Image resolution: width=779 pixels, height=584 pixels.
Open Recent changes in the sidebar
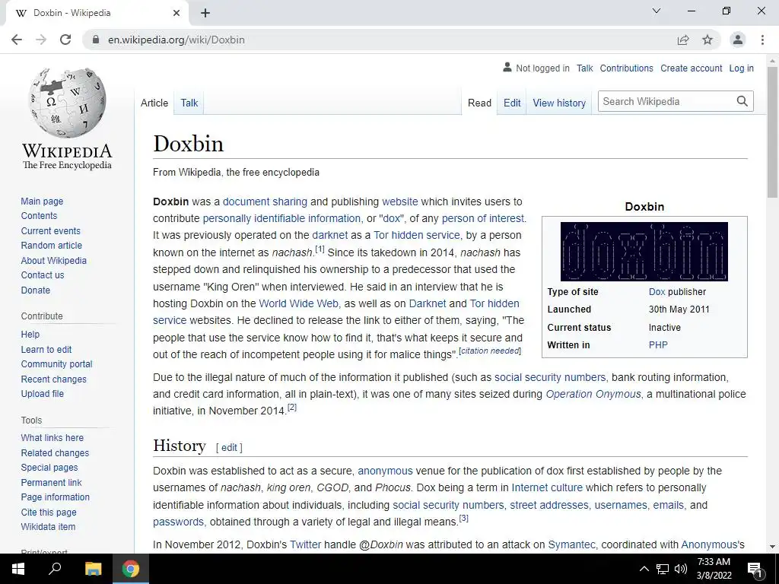click(x=54, y=379)
